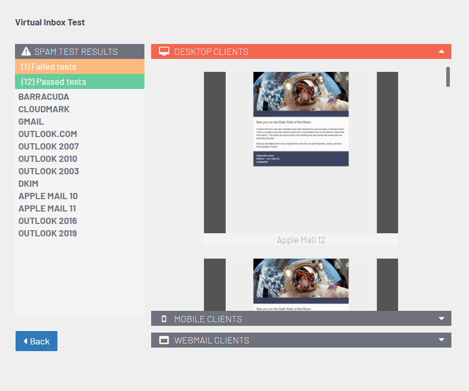Select OUTLOOK 2016 in passed tests
The width and height of the screenshot is (469, 391).
(x=48, y=221)
